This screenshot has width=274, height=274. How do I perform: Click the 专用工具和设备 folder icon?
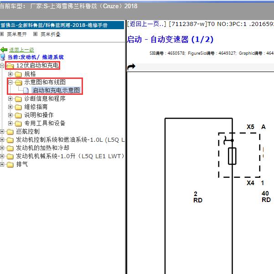(x=18, y=124)
